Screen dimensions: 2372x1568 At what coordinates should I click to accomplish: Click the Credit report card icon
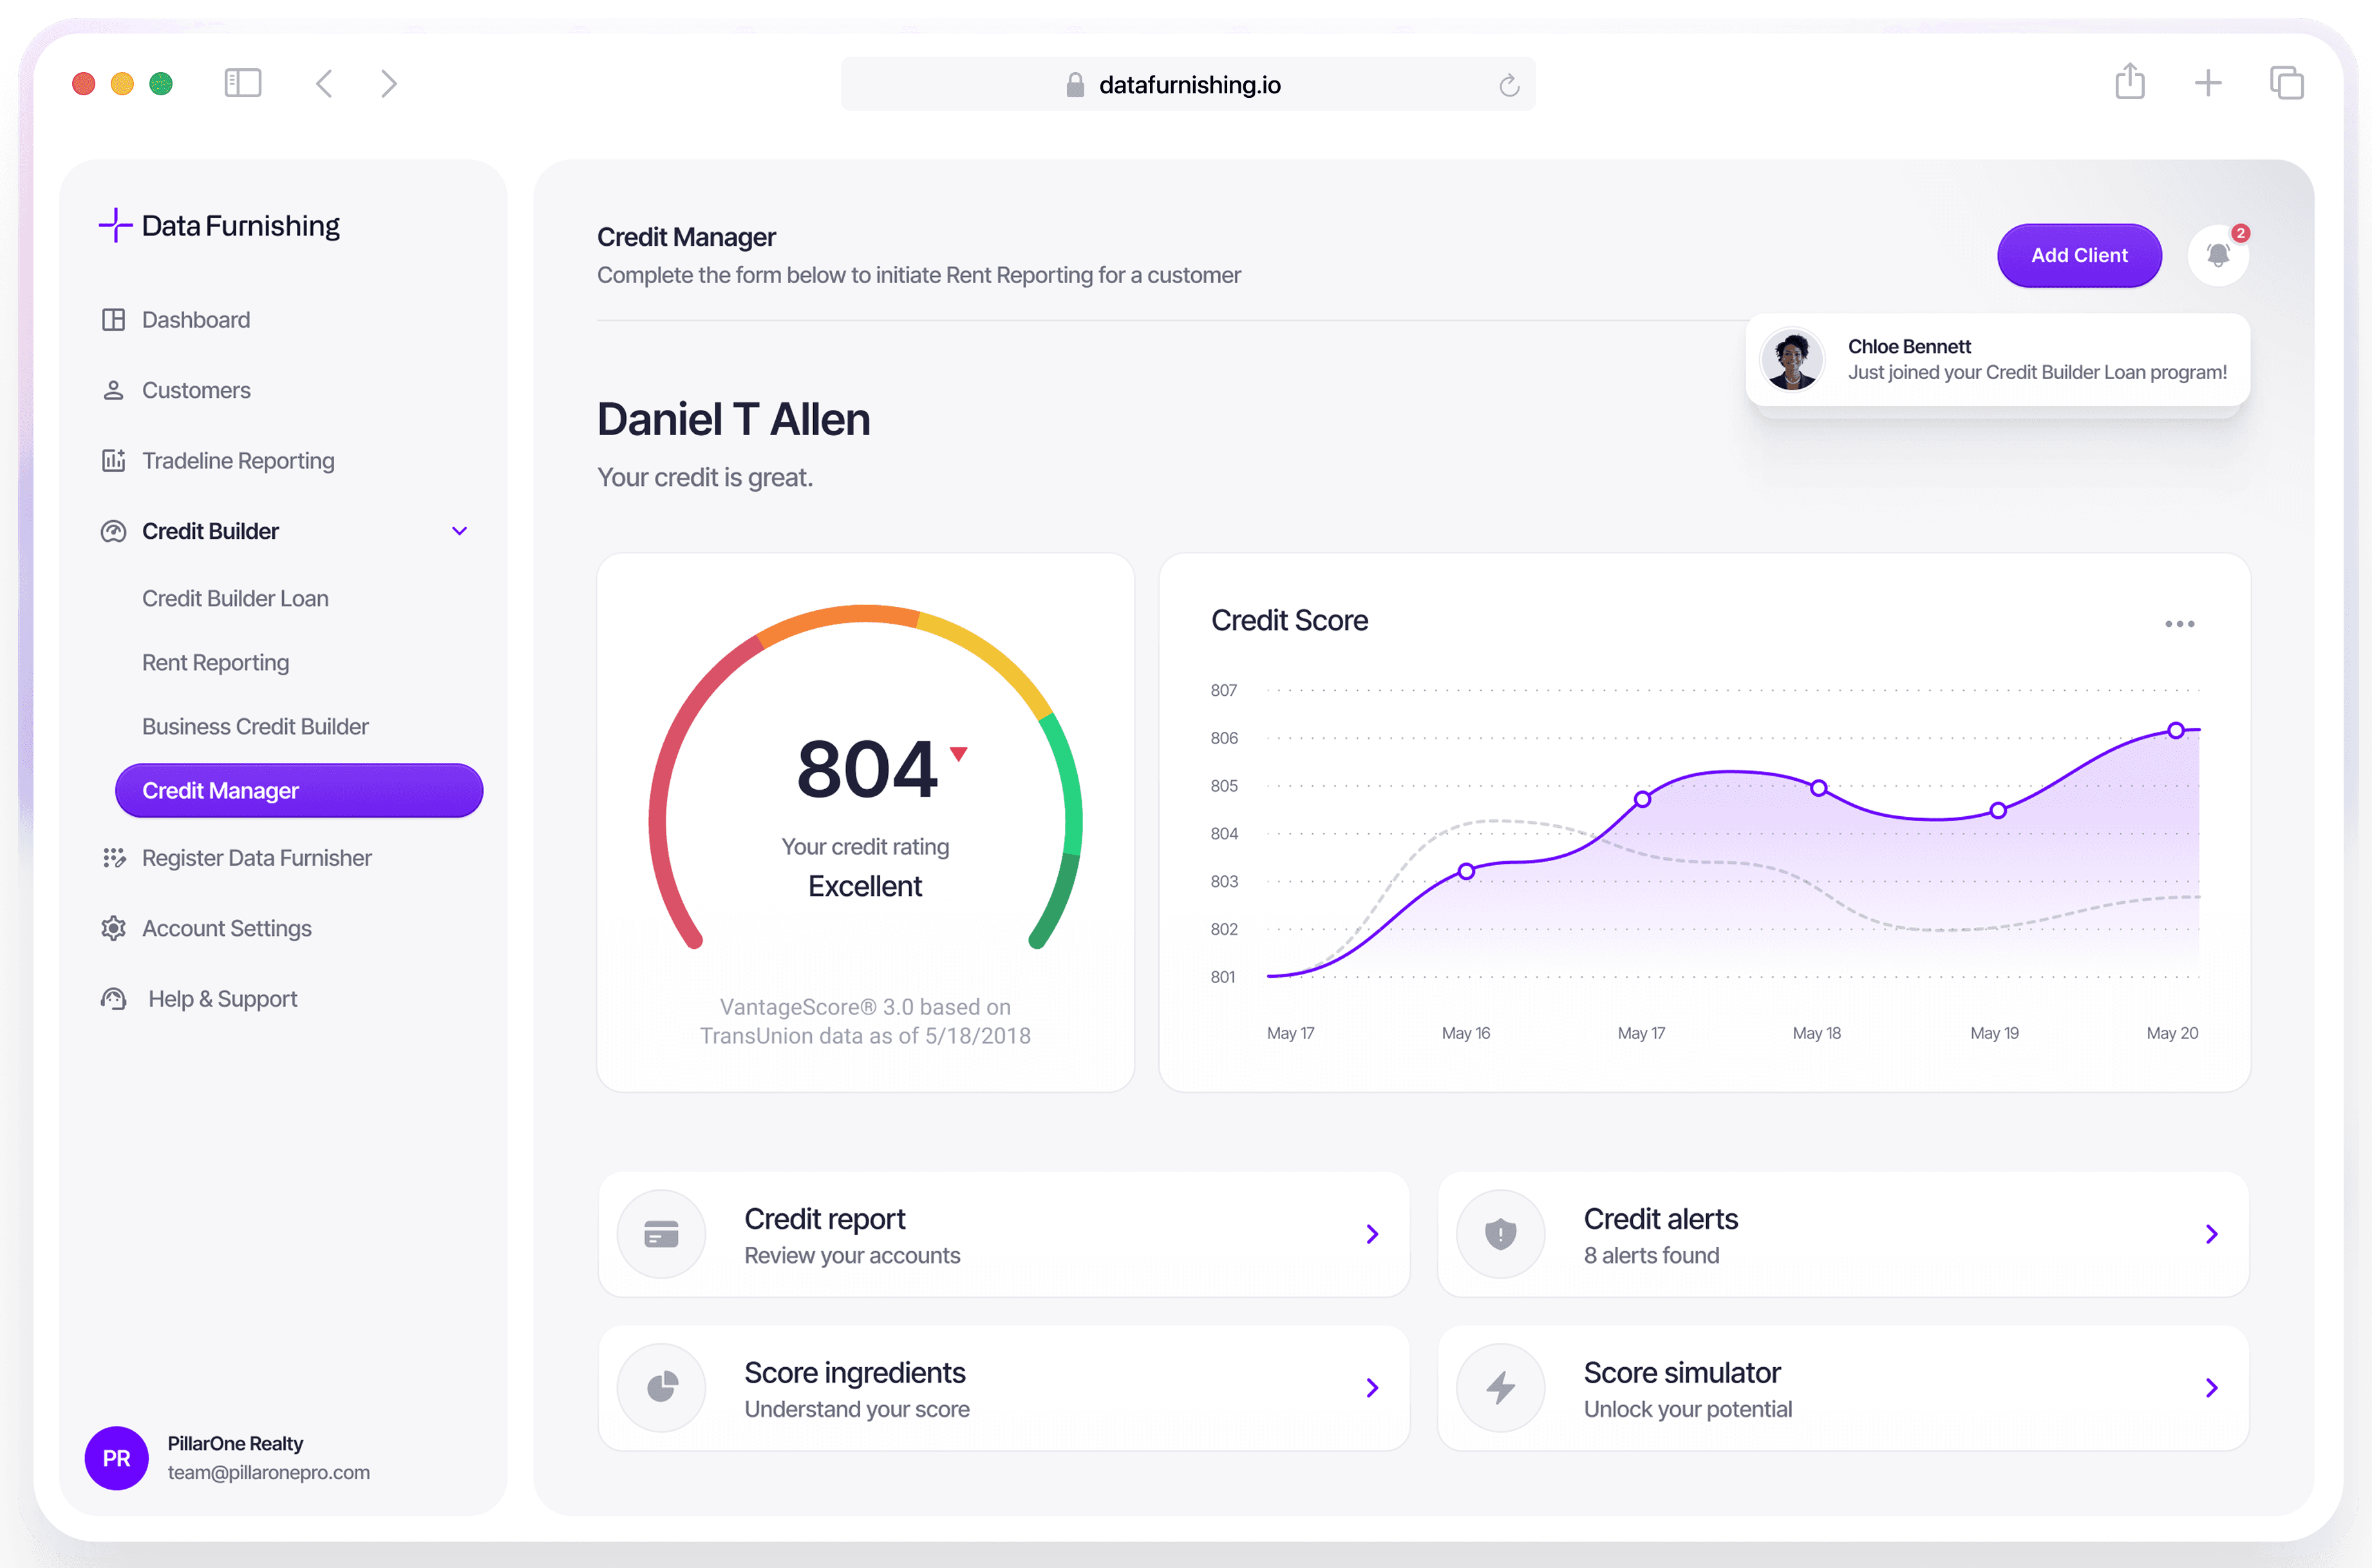coord(661,1234)
